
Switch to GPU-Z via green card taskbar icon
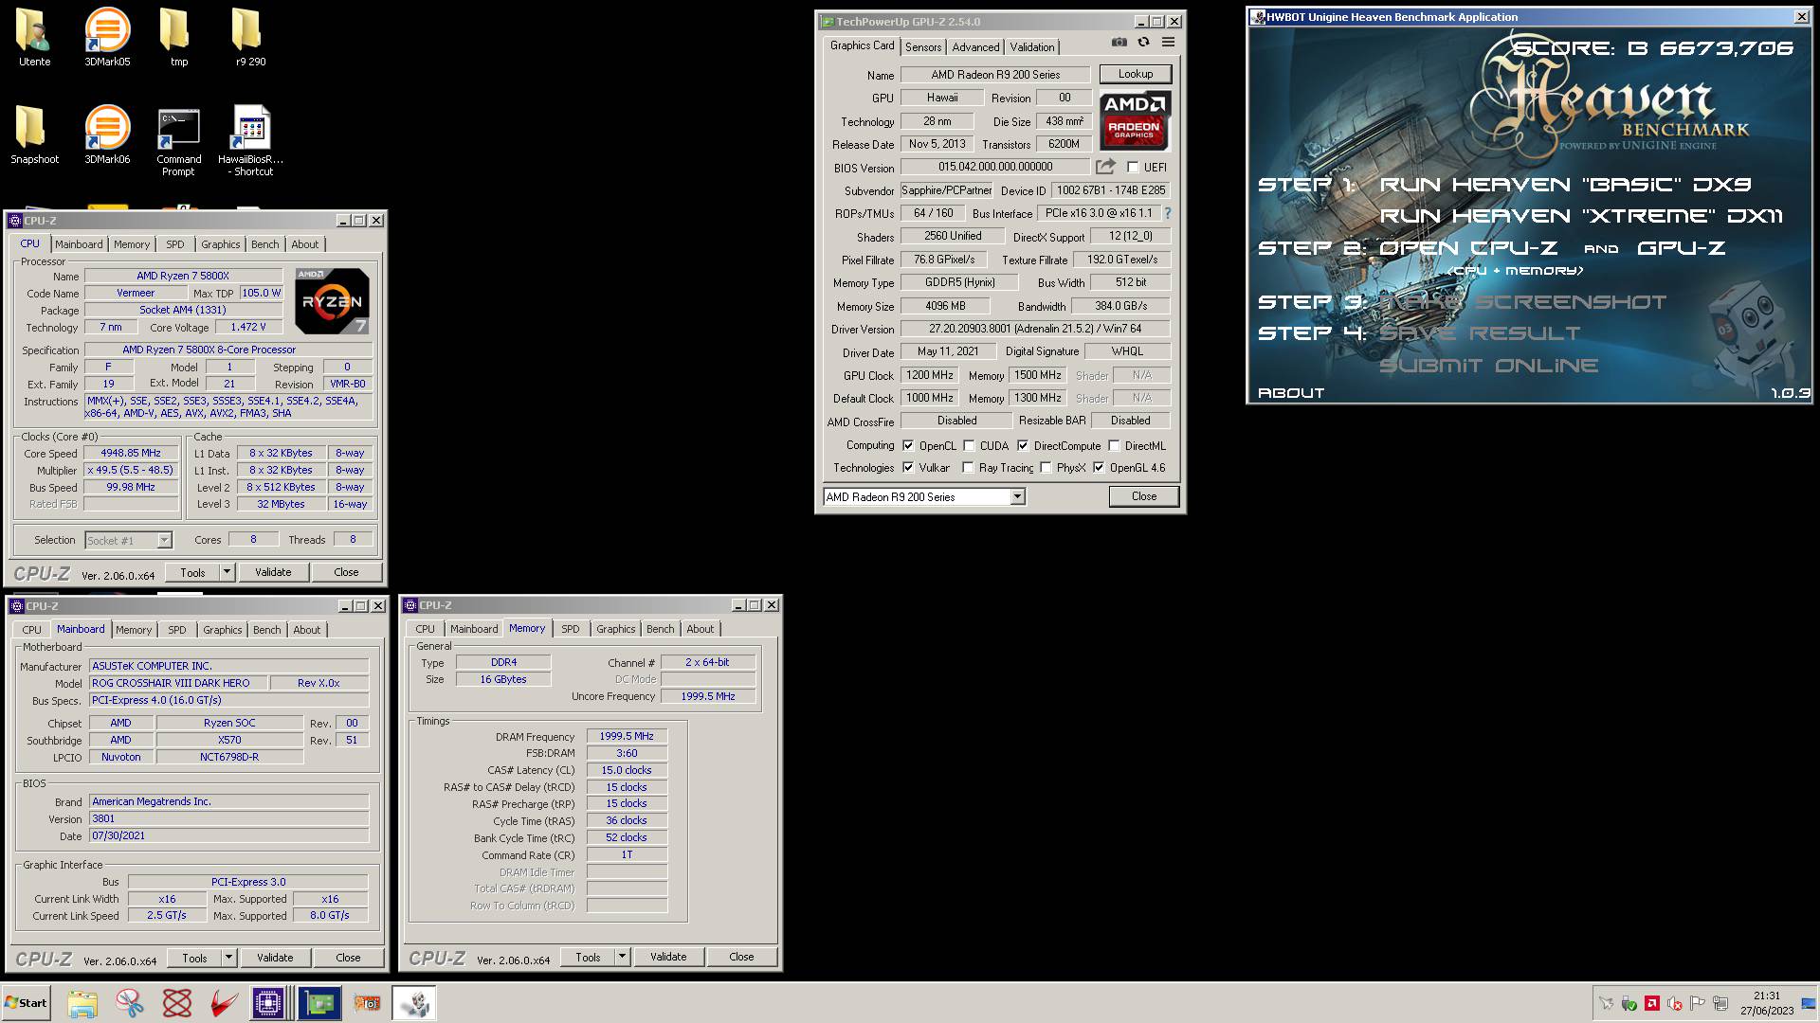(319, 1003)
